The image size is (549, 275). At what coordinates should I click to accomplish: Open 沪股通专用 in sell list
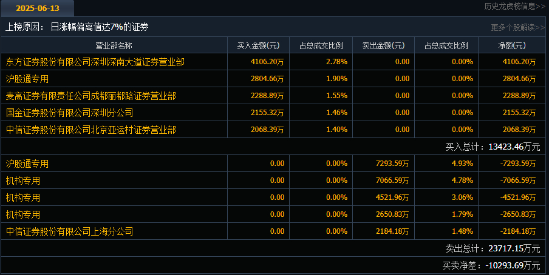coord(27,164)
